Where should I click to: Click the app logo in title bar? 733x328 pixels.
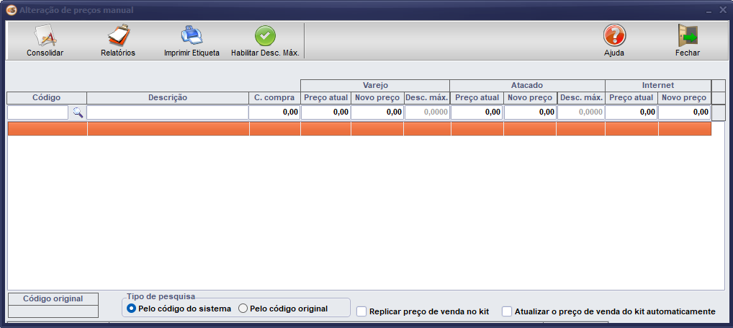point(11,10)
